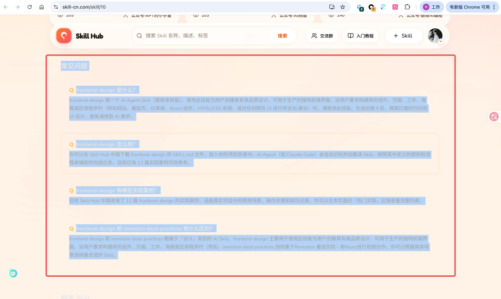501x299 pixels.
Task: Click the '+ Skill' button
Action: pos(402,36)
